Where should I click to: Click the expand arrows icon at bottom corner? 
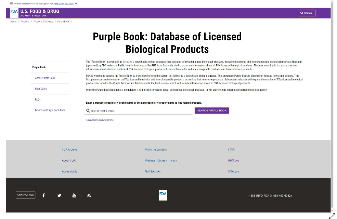[x=332, y=216]
